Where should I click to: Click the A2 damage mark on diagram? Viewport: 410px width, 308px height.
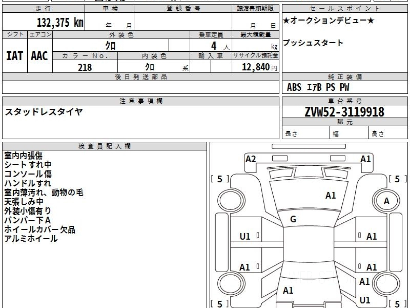click(x=251, y=159)
